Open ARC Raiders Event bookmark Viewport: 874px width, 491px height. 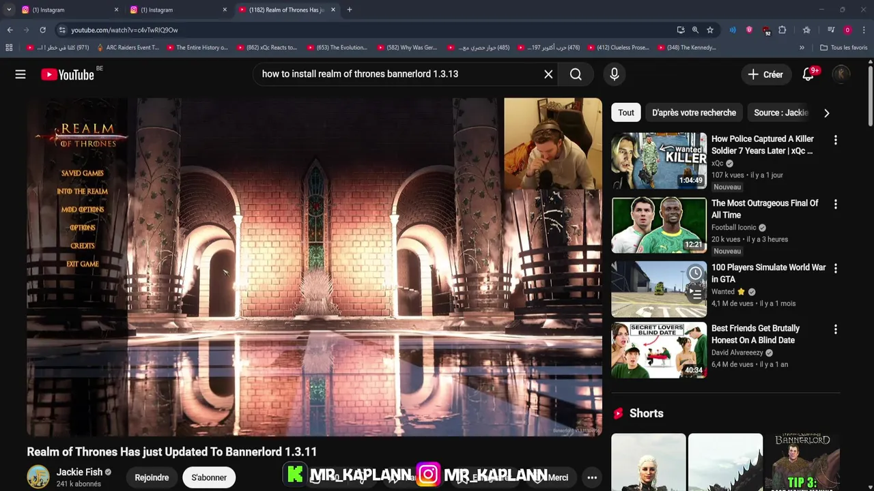coord(128,48)
